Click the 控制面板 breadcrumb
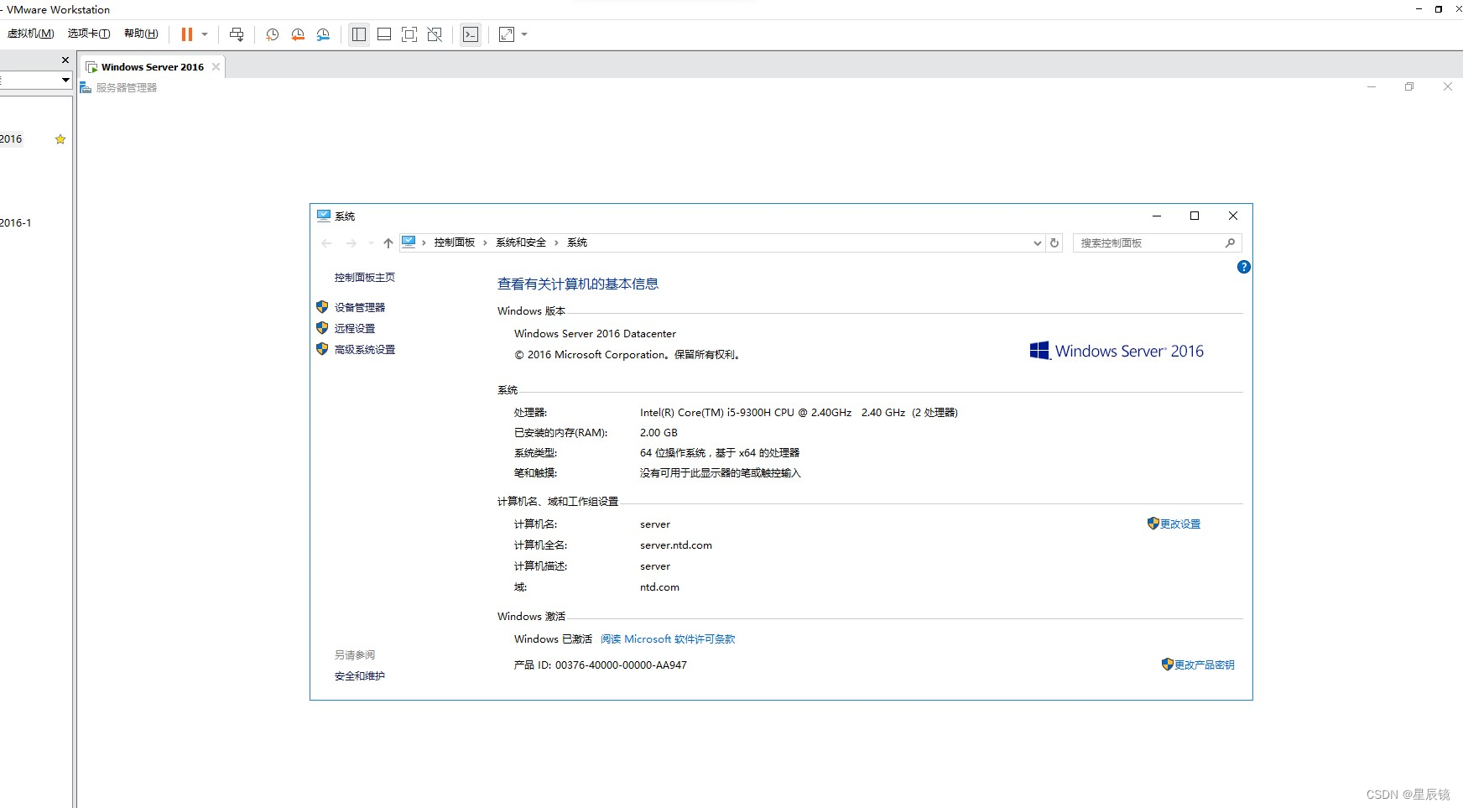The height and width of the screenshot is (808, 1463). [x=455, y=242]
